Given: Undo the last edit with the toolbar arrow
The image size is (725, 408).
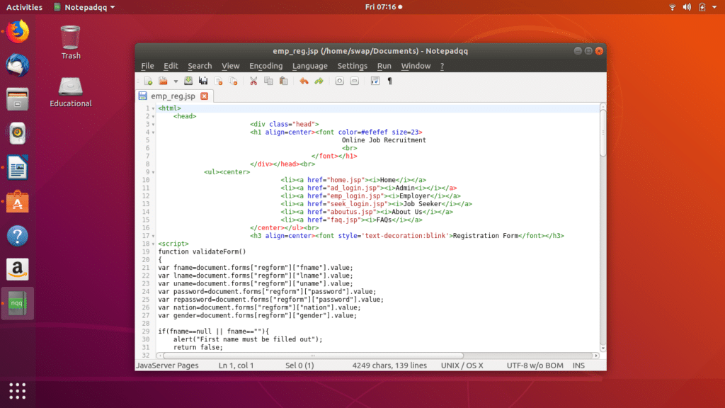Looking at the screenshot, I should point(303,81).
